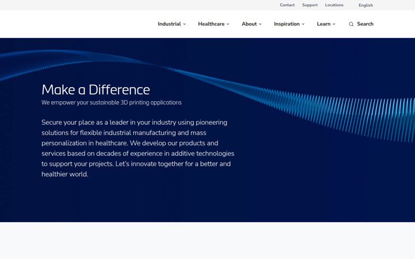Click the Make a Difference heading
Image resolution: width=415 pixels, height=259 pixels.
(96, 90)
